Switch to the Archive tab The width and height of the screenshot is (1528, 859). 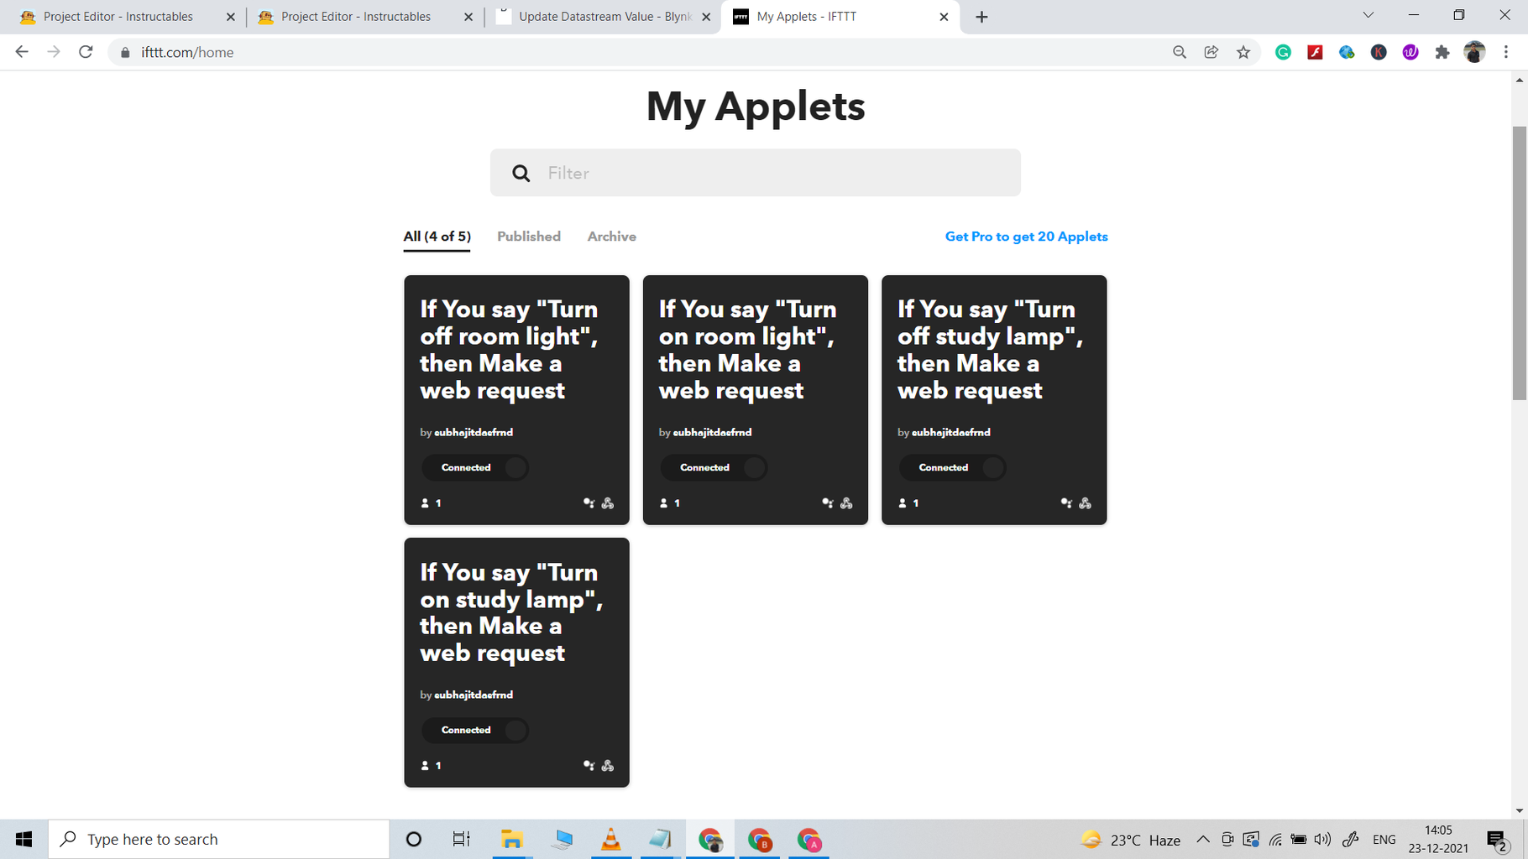pos(611,236)
